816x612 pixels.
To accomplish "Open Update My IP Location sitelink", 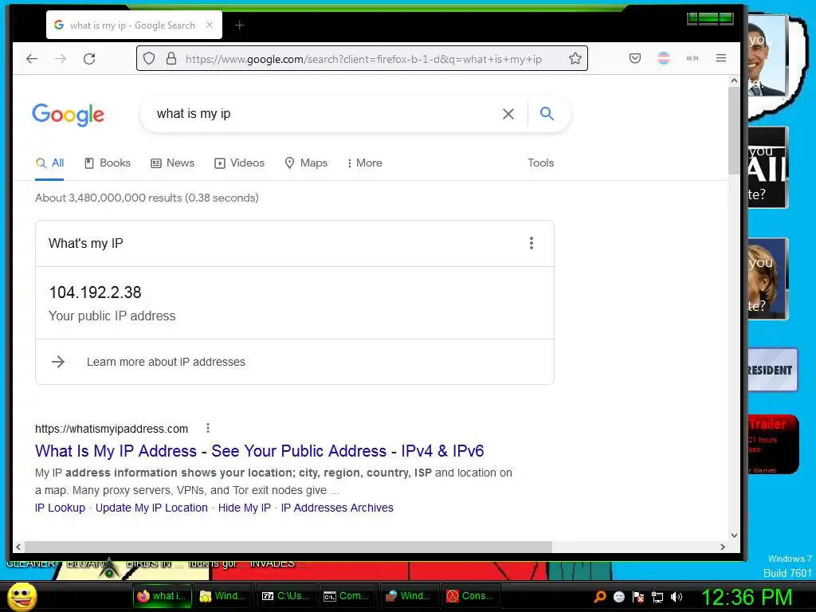I will (x=151, y=508).
